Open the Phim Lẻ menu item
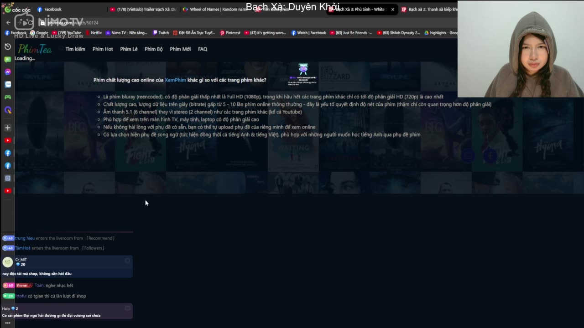The width and height of the screenshot is (584, 328). 129,49
